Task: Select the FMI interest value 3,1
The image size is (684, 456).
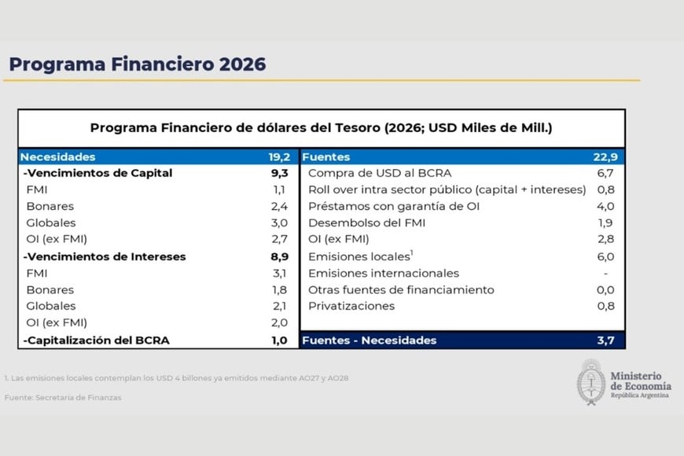Action: pyautogui.click(x=280, y=274)
